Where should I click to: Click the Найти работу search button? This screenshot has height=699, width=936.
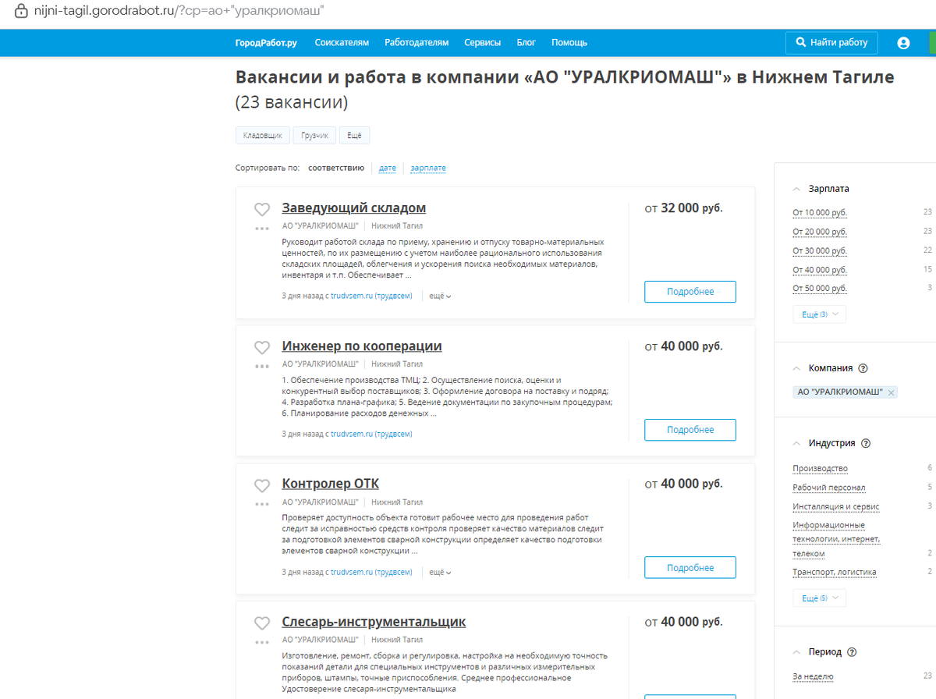point(831,42)
